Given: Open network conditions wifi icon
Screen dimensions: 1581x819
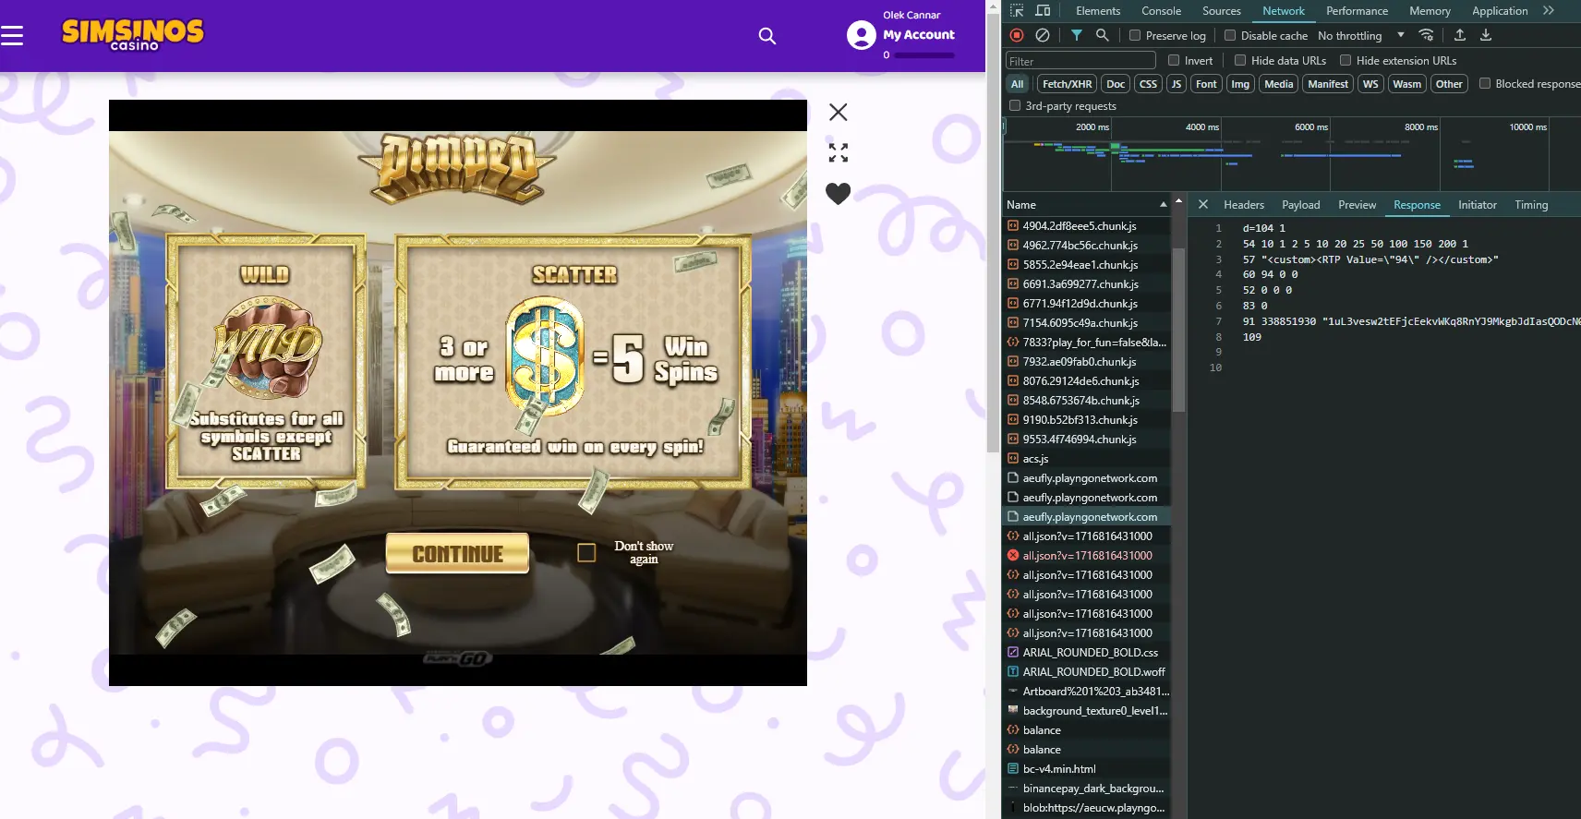Looking at the screenshot, I should click(1427, 35).
